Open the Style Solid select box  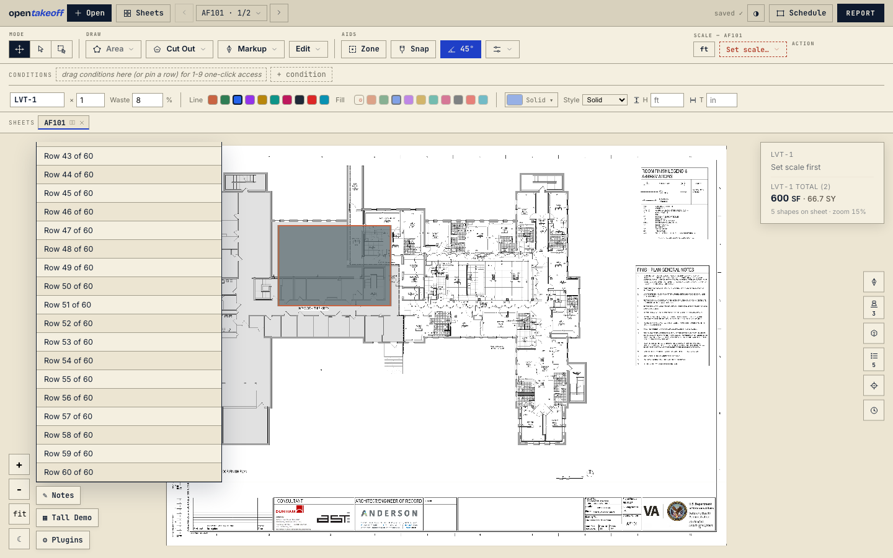pos(605,100)
